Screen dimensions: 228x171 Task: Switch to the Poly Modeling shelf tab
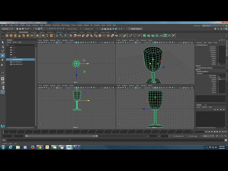24,32
